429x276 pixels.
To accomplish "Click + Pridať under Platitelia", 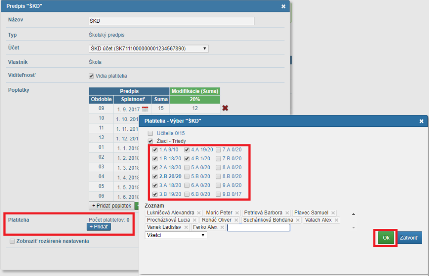I will (99, 227).
